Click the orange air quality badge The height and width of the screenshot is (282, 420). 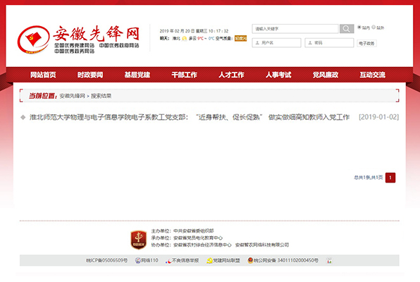tap(240, 38)
